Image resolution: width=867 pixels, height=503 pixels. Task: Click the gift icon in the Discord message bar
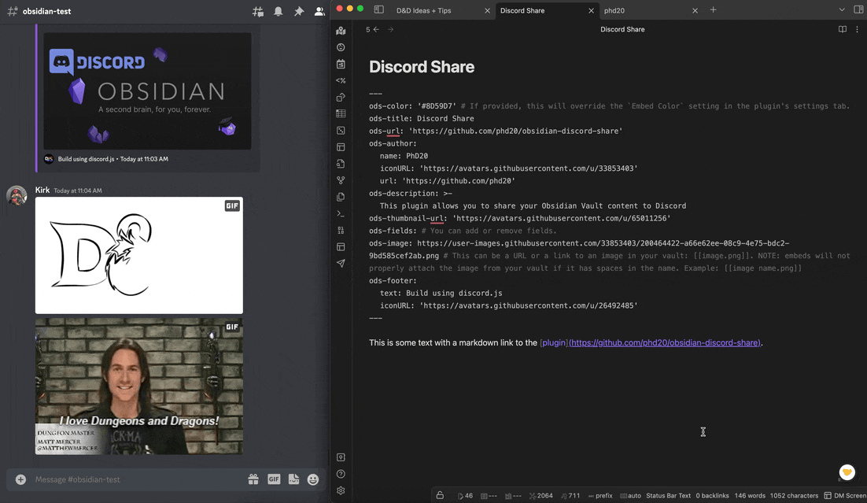click(x=253, y=479)
